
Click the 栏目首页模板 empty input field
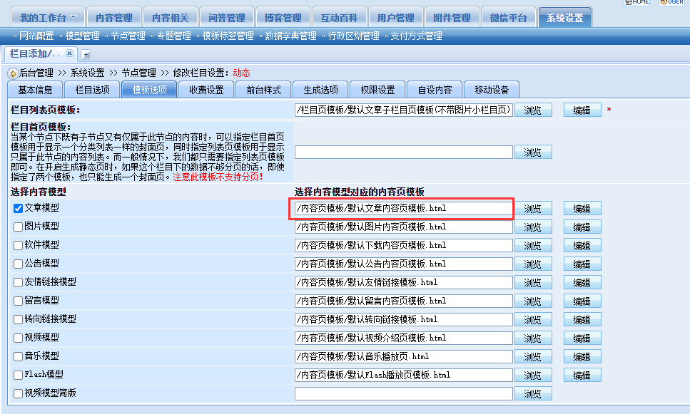(x=403, y=152)
